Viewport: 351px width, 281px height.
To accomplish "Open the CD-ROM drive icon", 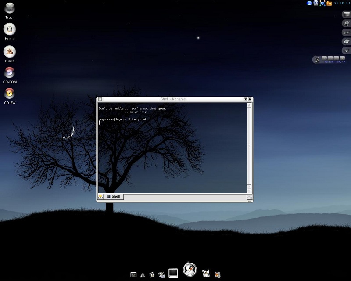I will [x=10, y=72].
